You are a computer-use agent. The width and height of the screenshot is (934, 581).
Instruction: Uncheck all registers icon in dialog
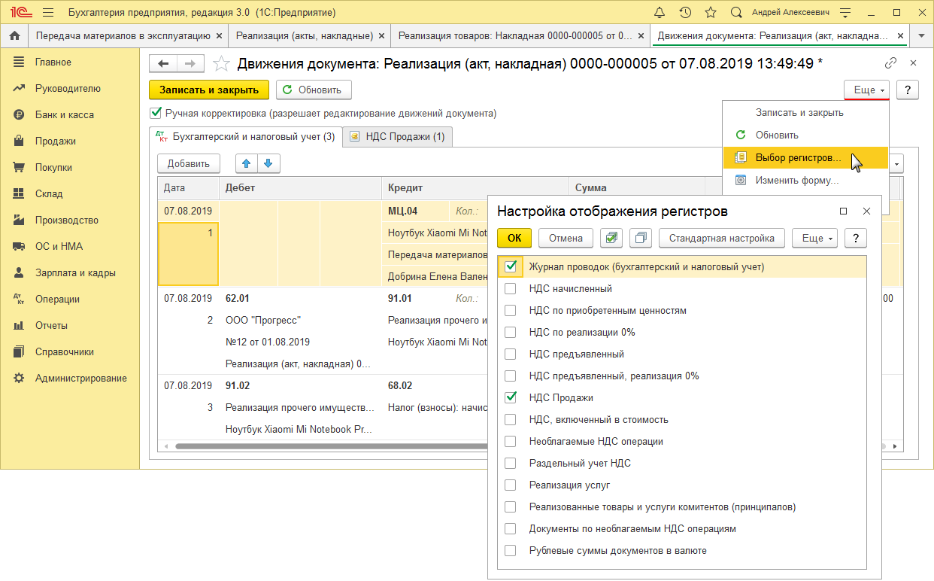pos(641,238)
